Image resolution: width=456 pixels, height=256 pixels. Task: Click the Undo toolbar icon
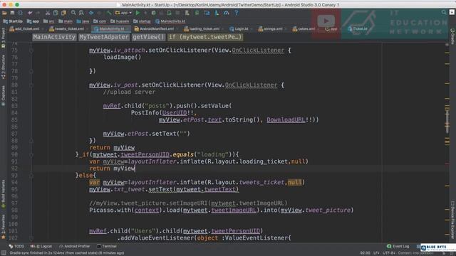[x=30, y=13]
